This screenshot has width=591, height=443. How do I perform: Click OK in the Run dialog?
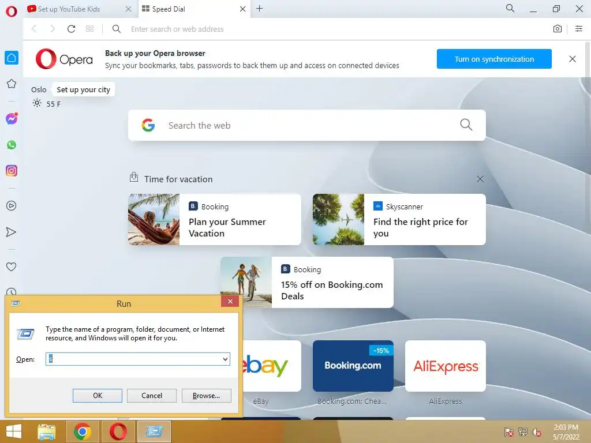(97, 396)
